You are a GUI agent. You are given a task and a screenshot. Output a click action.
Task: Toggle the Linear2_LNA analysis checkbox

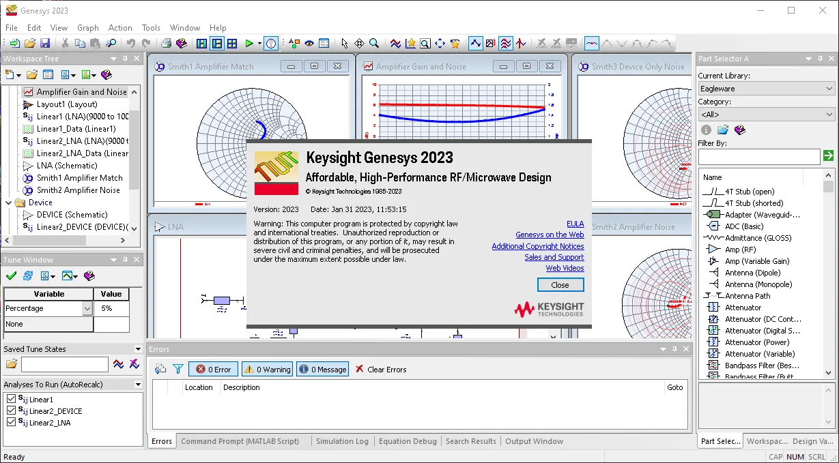pos(11,422)
